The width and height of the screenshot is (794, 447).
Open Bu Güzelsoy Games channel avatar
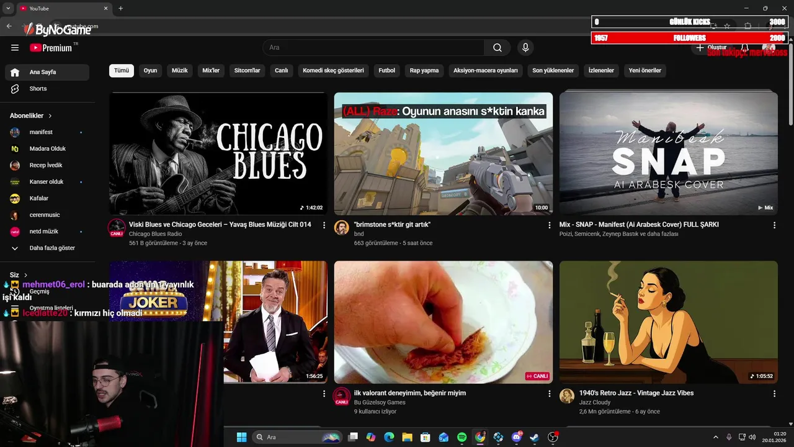(x=342, y=396)
